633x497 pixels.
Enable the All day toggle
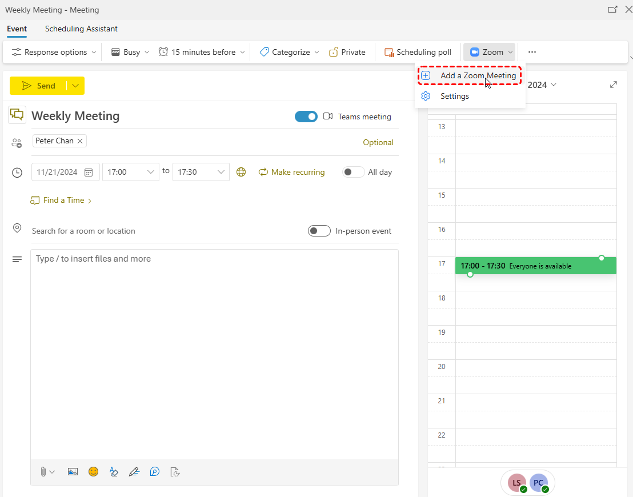[x=353, y=172]
